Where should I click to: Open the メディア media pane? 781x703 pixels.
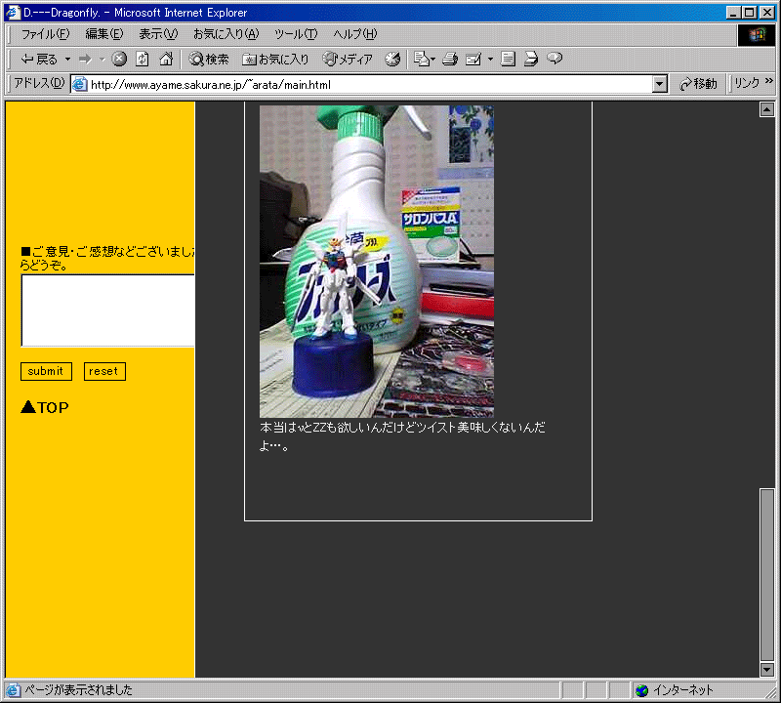(348, 60)
